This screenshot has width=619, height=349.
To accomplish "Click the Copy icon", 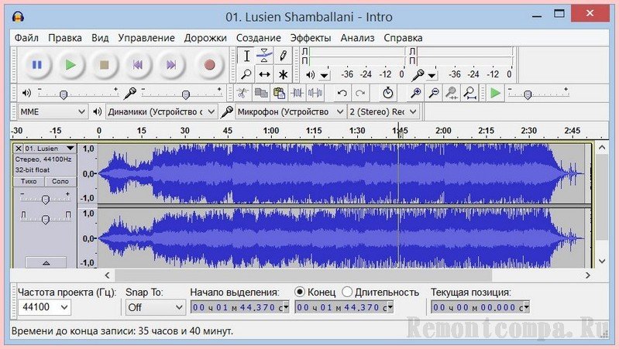I will click(261, 94).
